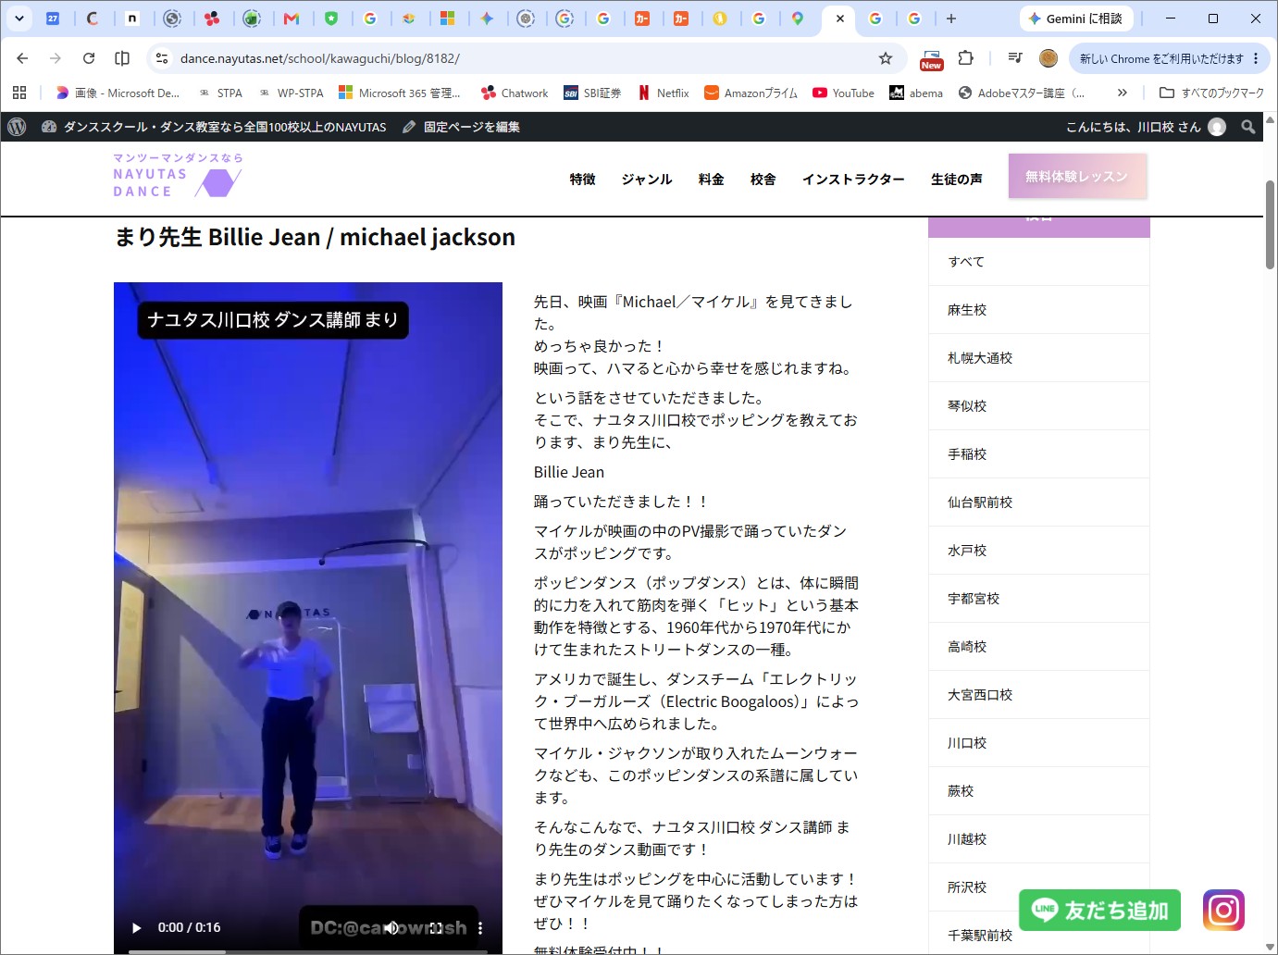
Task: Click the video progress bar
Action: pyautogui.click(x=308, y=951)
